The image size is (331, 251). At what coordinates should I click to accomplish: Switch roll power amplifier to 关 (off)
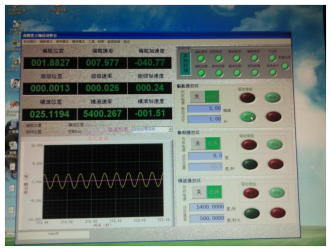tap(199, 192)
